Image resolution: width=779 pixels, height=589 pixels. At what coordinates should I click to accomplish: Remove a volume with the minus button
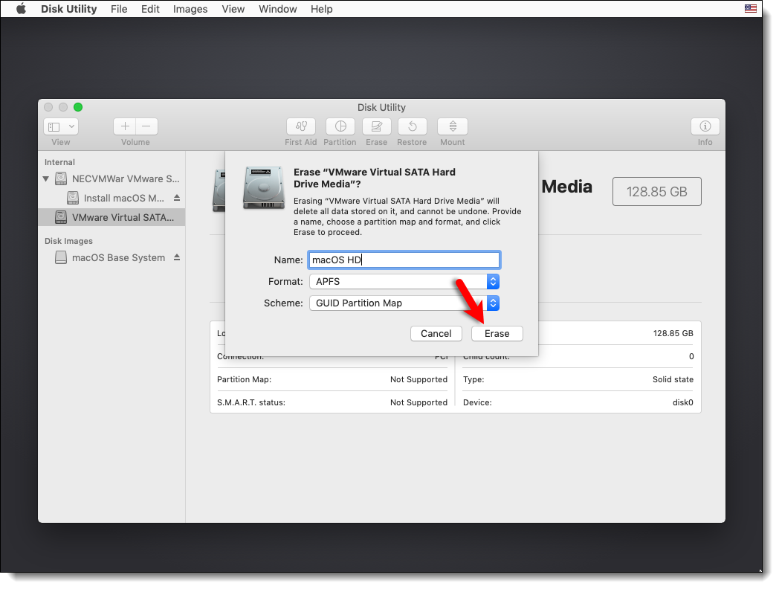pos(146,126)
